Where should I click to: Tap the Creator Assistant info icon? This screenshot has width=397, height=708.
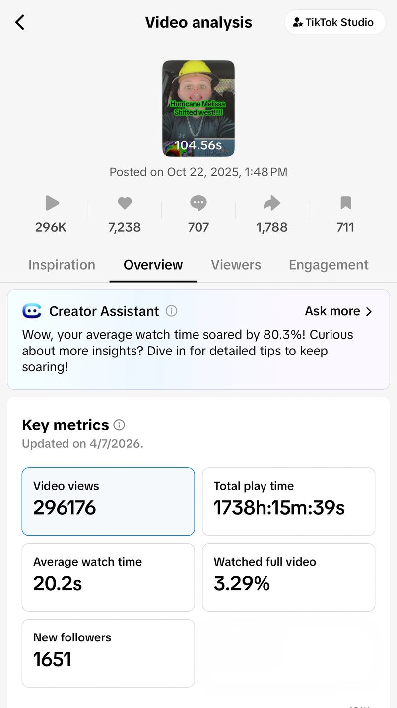(171, 311)
